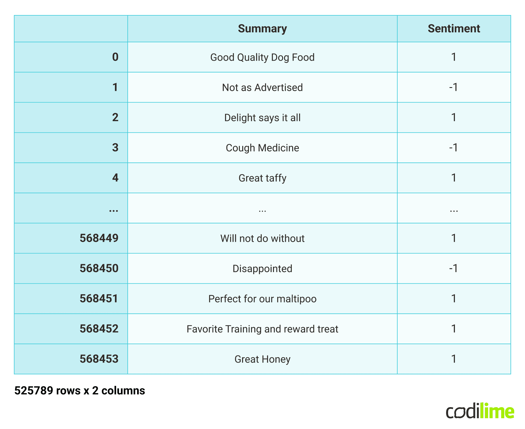Select row index 568453
Image resolution: width=525 pixels, height=429 pixels.
pyautogui.click(x=99, y=359)
